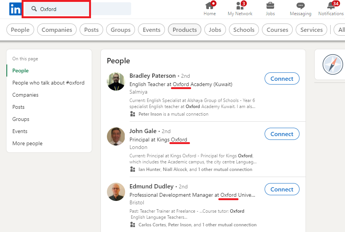This screenshot has height=232, width=345.
Task: Click 'Professional Development Manager' headline
Action: pyautogui.click(x=192, y=195)
